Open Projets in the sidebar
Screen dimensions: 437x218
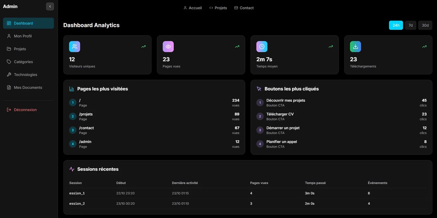(x=28, y=49)
